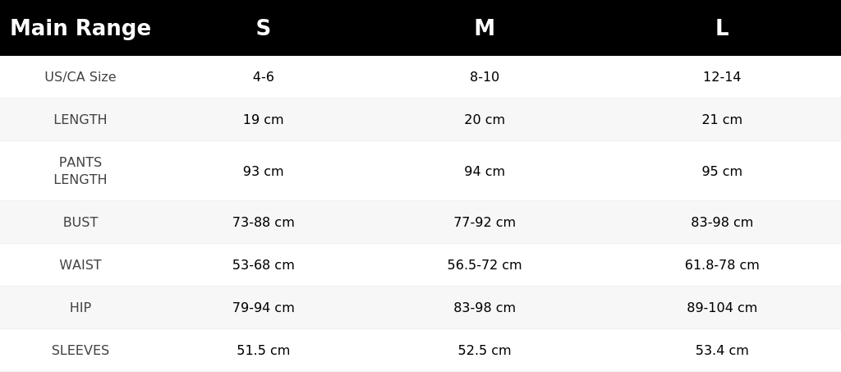Select the L size column header
Viewport: 841px width, 372px height.
[x=722, y=28]
